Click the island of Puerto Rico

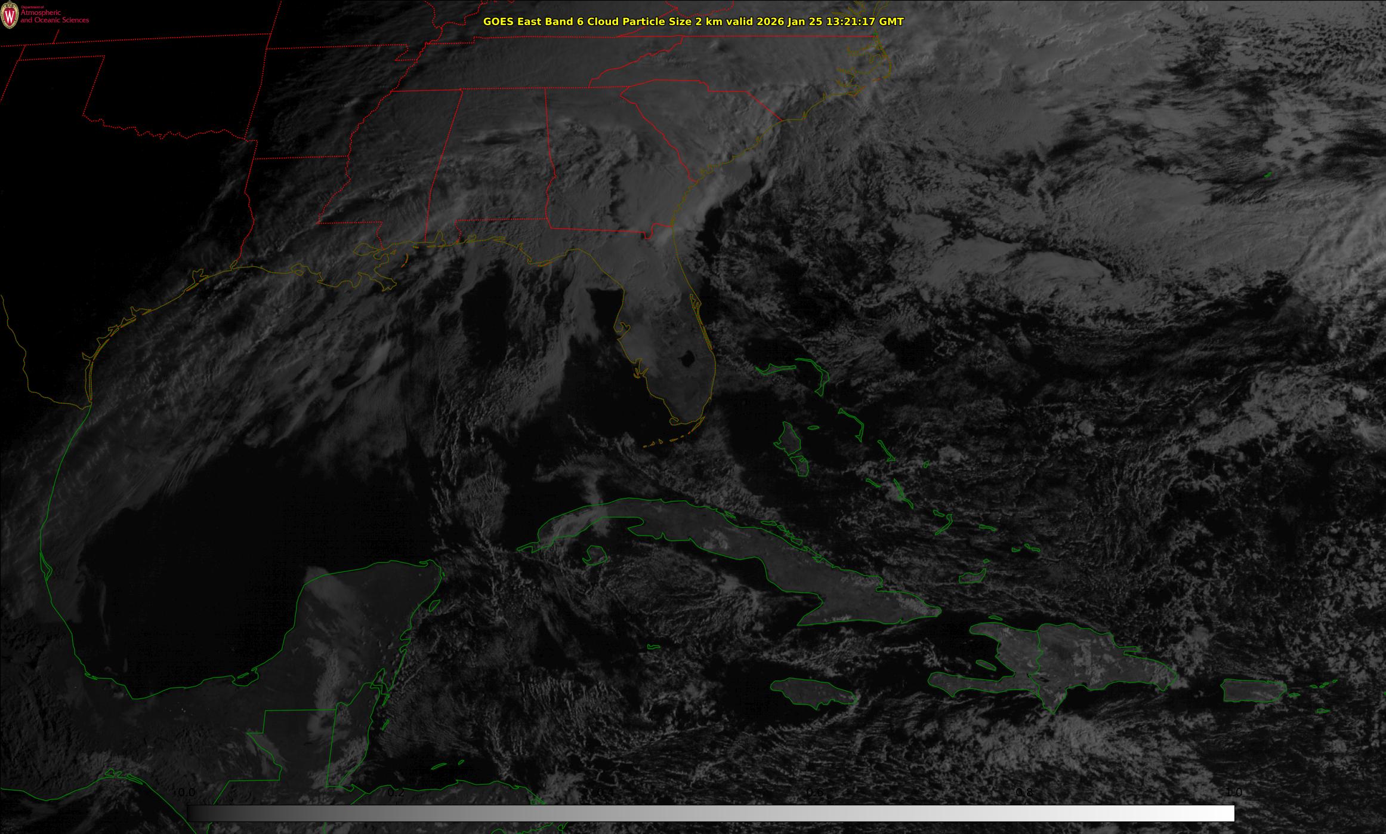1251,691
